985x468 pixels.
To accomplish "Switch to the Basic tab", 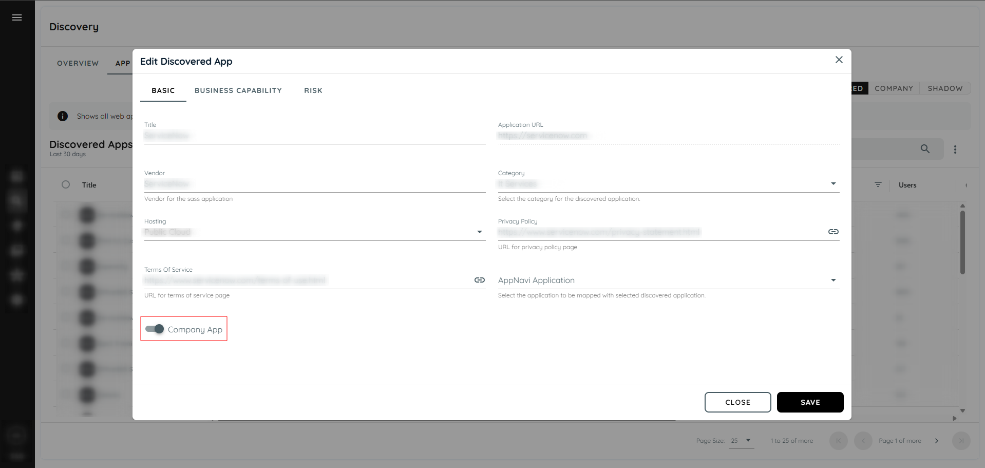I will pos(163,90).
